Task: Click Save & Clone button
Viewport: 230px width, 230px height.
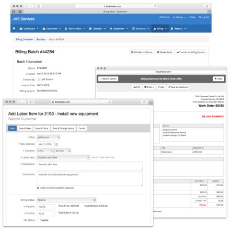Action: tap(42, 128)
